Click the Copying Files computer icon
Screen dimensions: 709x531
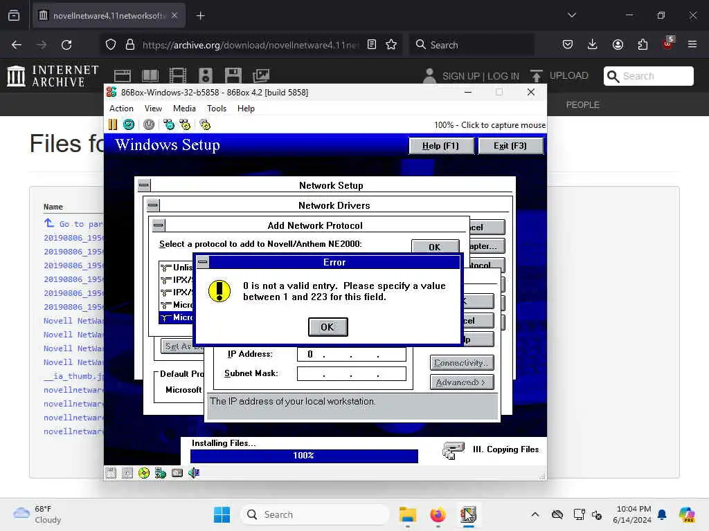453,449
